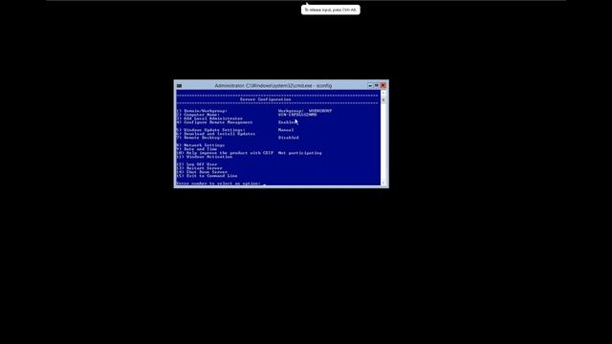Close the sconfig command window
This screenshot has width=612, height=344.
click(383, 85)
